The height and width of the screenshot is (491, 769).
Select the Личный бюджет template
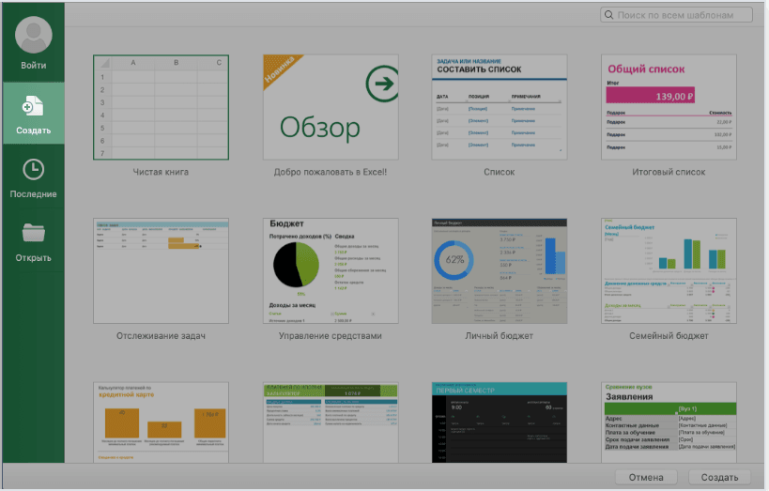[500, 270]
